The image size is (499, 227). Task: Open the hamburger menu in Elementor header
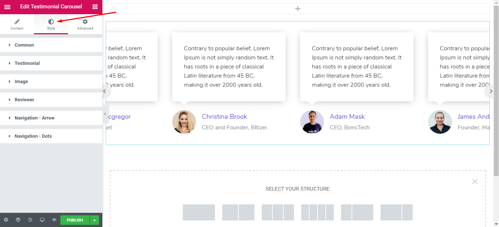pos(7,7)
